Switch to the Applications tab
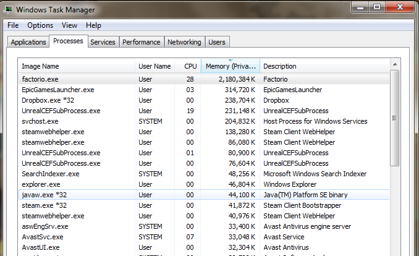 28,42
